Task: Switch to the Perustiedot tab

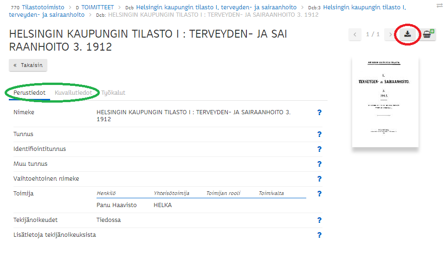Action: click(x=29, y=93)
